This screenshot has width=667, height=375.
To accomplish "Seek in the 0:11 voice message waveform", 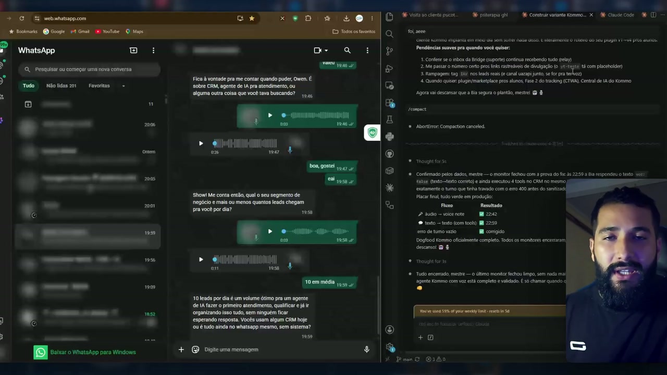I will coord(245,259).
